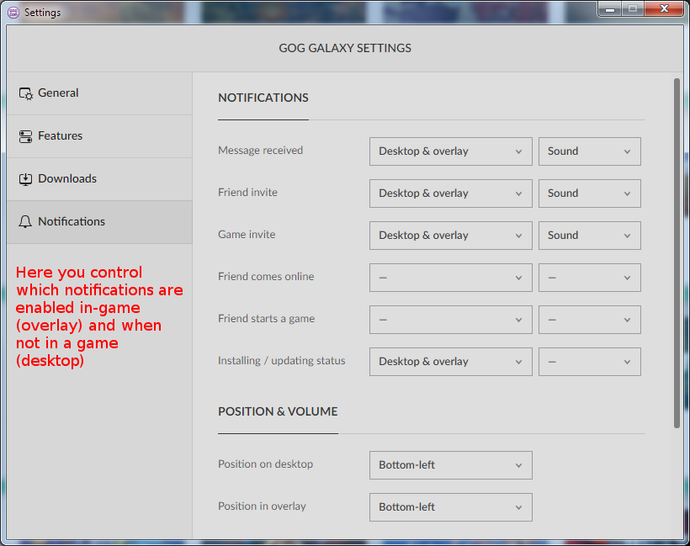
Task: Open Message received display dropdown
Action: [x=451, y=151]
